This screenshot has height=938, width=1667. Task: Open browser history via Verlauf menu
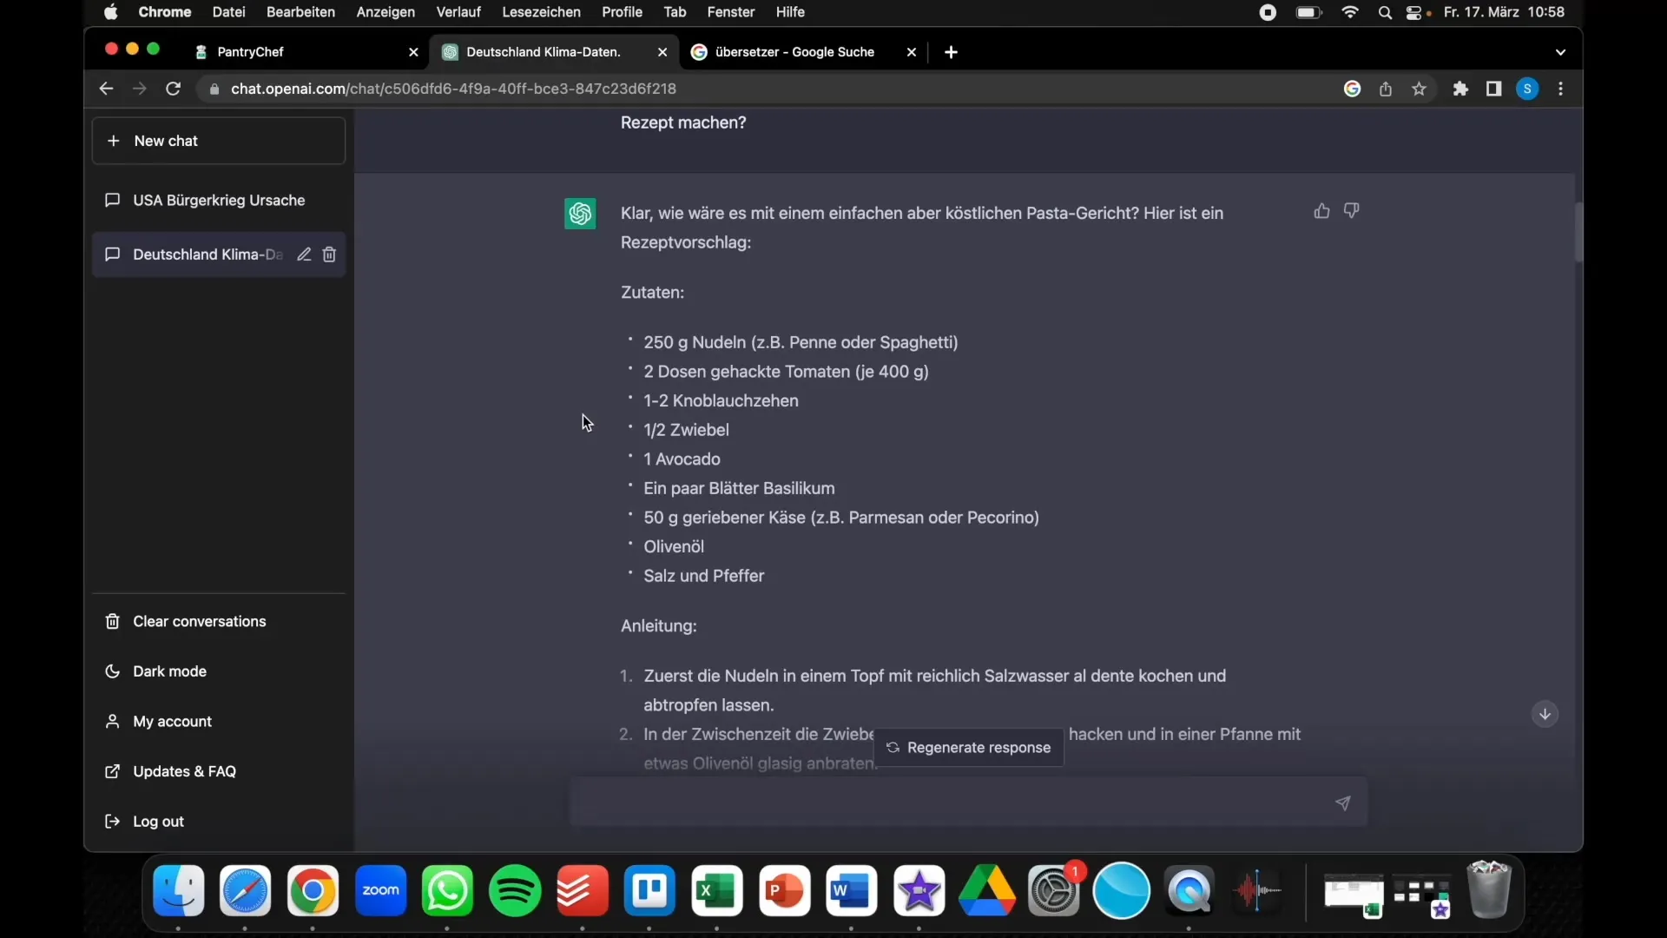(458, 11)
